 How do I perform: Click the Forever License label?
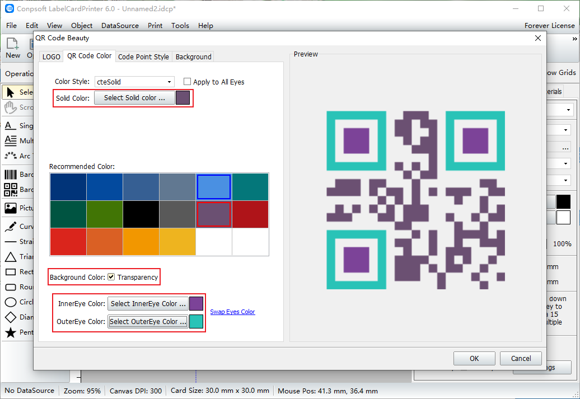click(x=550, y=26)
